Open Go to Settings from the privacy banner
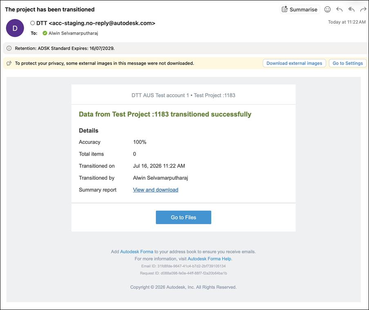The height and width of the screenshot is (310, 369). (348, 63)
